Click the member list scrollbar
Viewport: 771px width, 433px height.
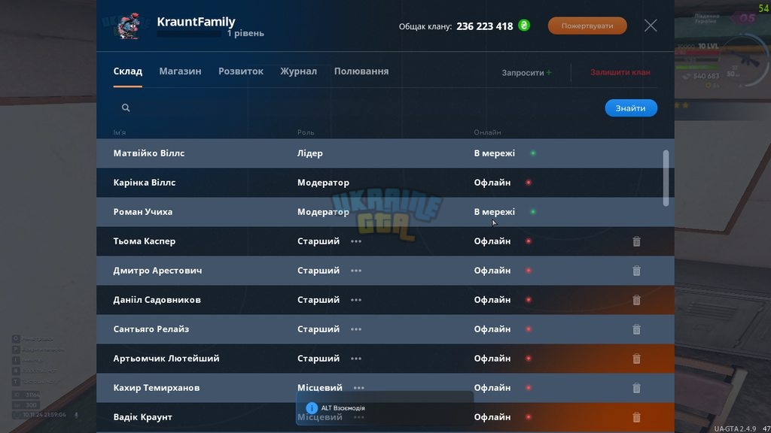click(x=666, y=178)
